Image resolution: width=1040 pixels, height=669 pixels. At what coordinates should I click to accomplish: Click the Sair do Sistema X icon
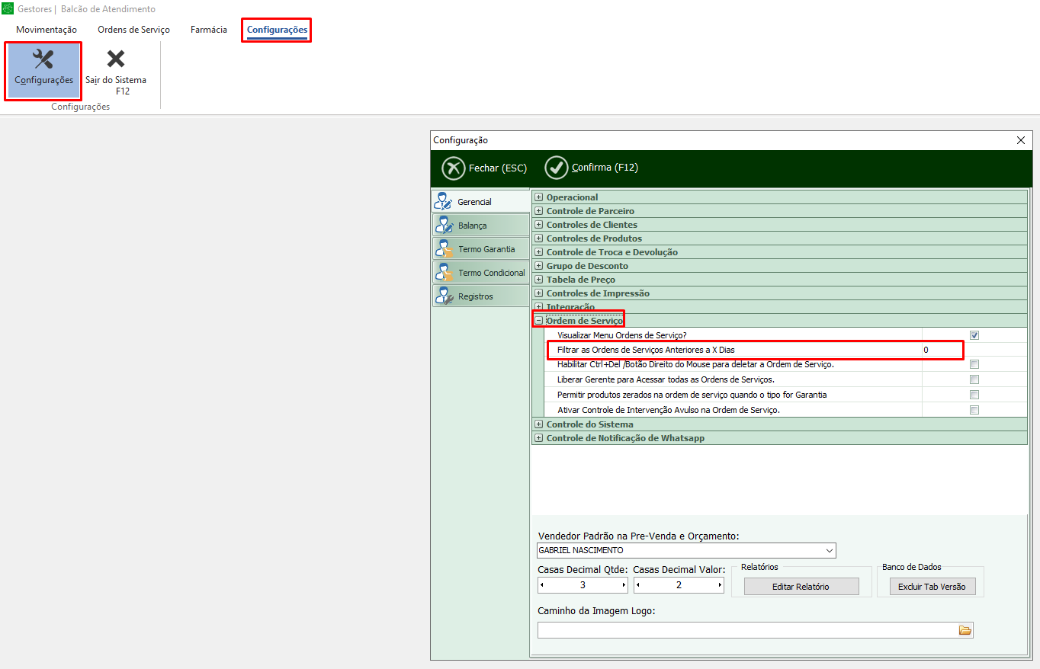(x=116, y=59)
